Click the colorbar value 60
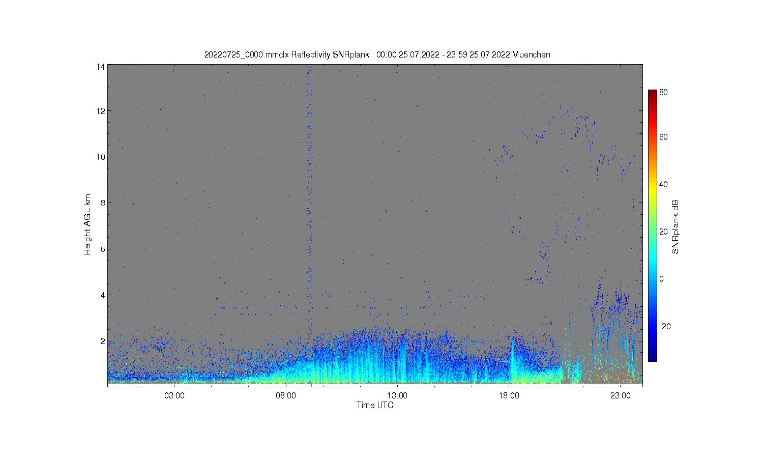 [x=663, y=137]
